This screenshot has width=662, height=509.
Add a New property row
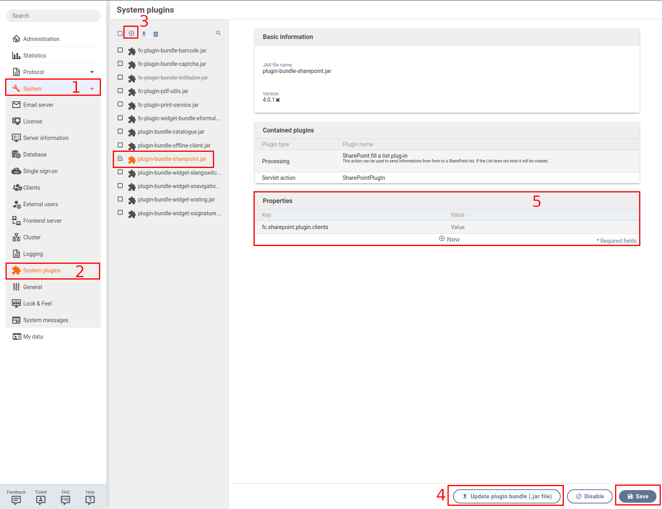449,239
